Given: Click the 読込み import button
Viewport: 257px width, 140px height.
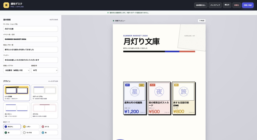Looking at the screenshot, I should coord(227,5).
